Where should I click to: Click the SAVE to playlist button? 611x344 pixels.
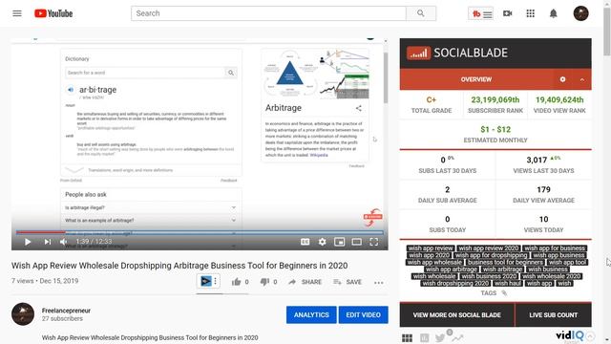click(x=348, y=282)
